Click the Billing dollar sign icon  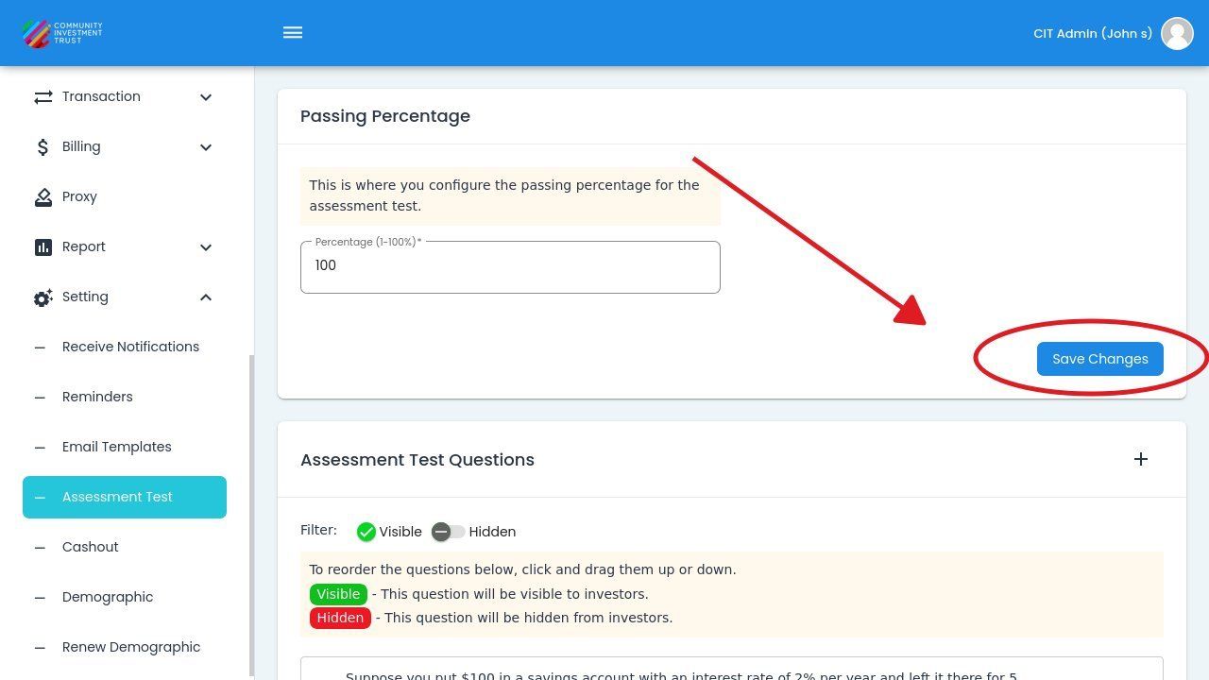tap(43, 147)
